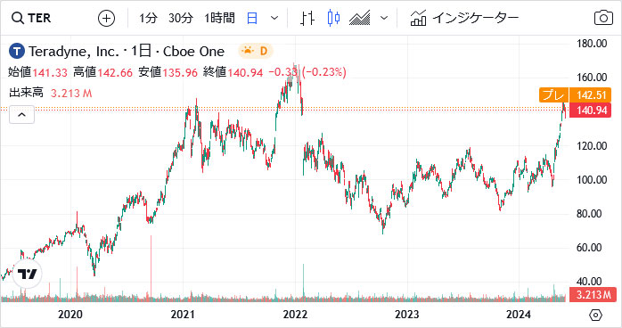Click the pre-market D status badge
Image resolution: width=622 pixels, height=328 pixels.
click(x=256, y=51)
